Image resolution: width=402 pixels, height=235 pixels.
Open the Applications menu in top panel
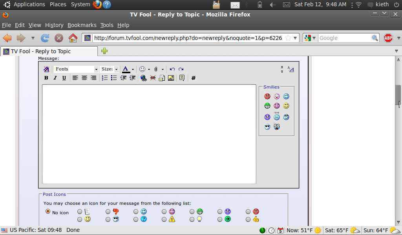pos(29,4)
